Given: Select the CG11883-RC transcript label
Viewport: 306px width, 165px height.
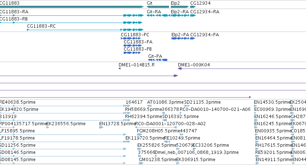Looking at the screenshot, I should 41,26.
